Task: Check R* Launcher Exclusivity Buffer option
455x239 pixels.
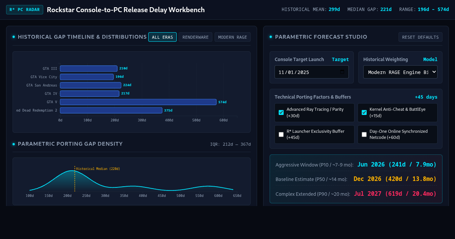Action: [x=281, y=134]
